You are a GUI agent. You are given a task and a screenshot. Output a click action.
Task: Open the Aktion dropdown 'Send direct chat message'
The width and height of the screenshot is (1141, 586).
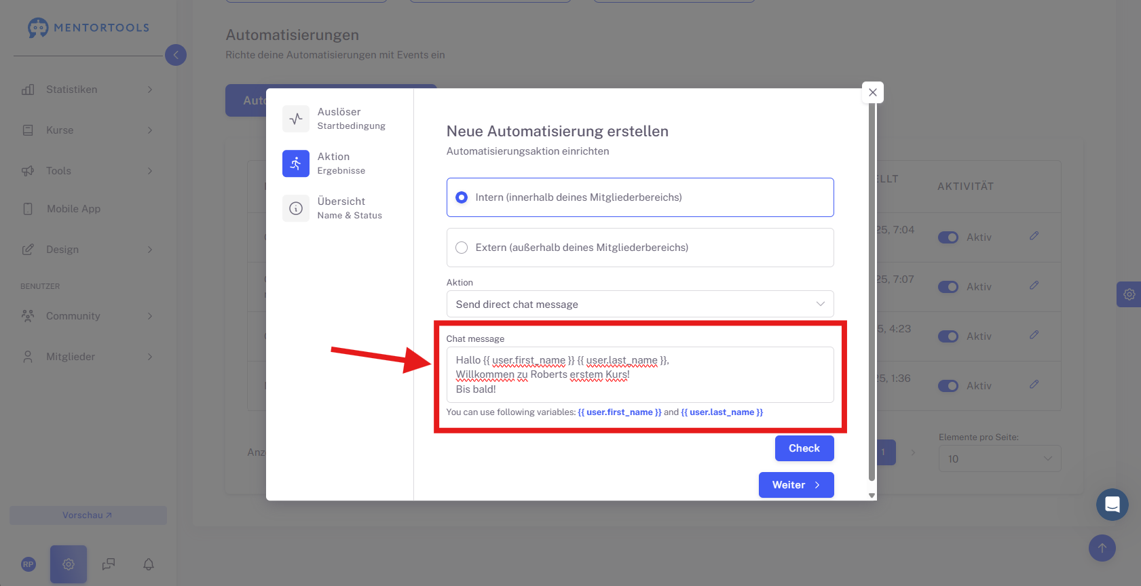640,304
